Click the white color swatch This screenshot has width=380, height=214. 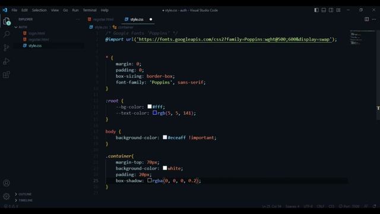[x=165, y=168]
